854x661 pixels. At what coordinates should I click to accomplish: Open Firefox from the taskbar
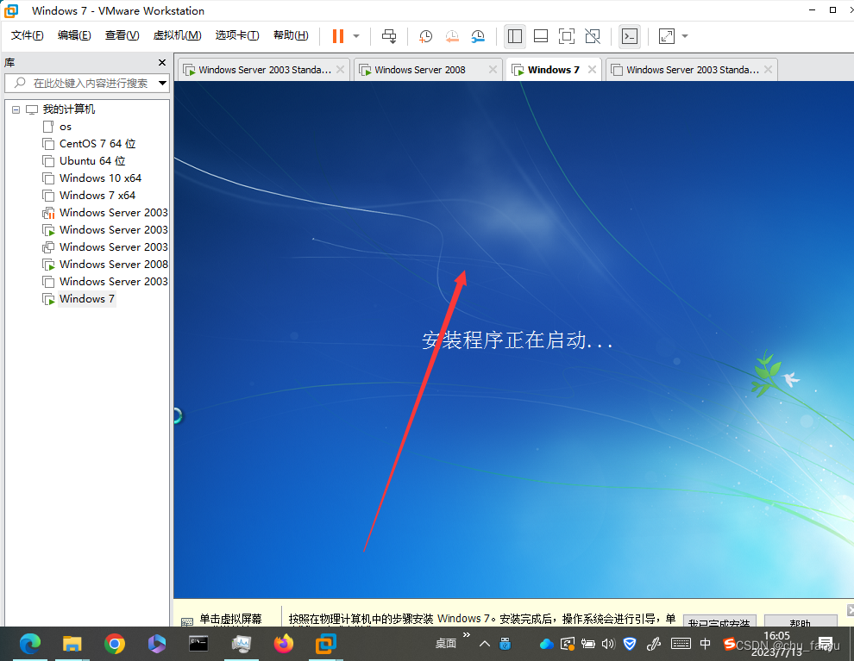283,644
